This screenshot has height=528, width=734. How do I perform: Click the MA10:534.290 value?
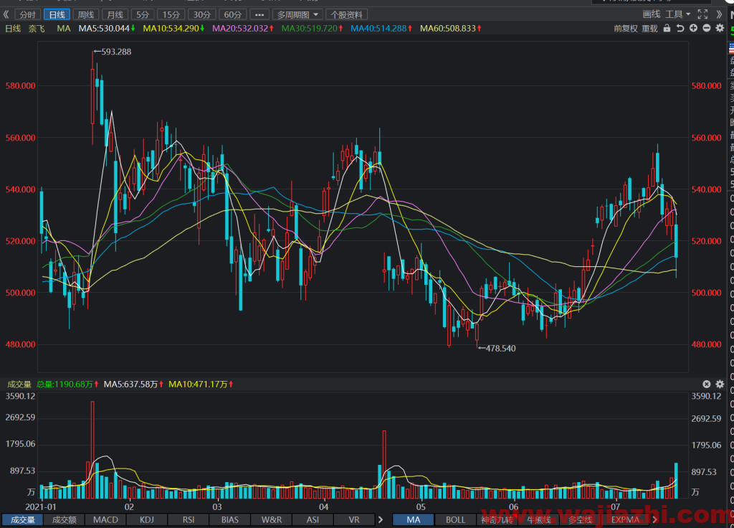173,29
